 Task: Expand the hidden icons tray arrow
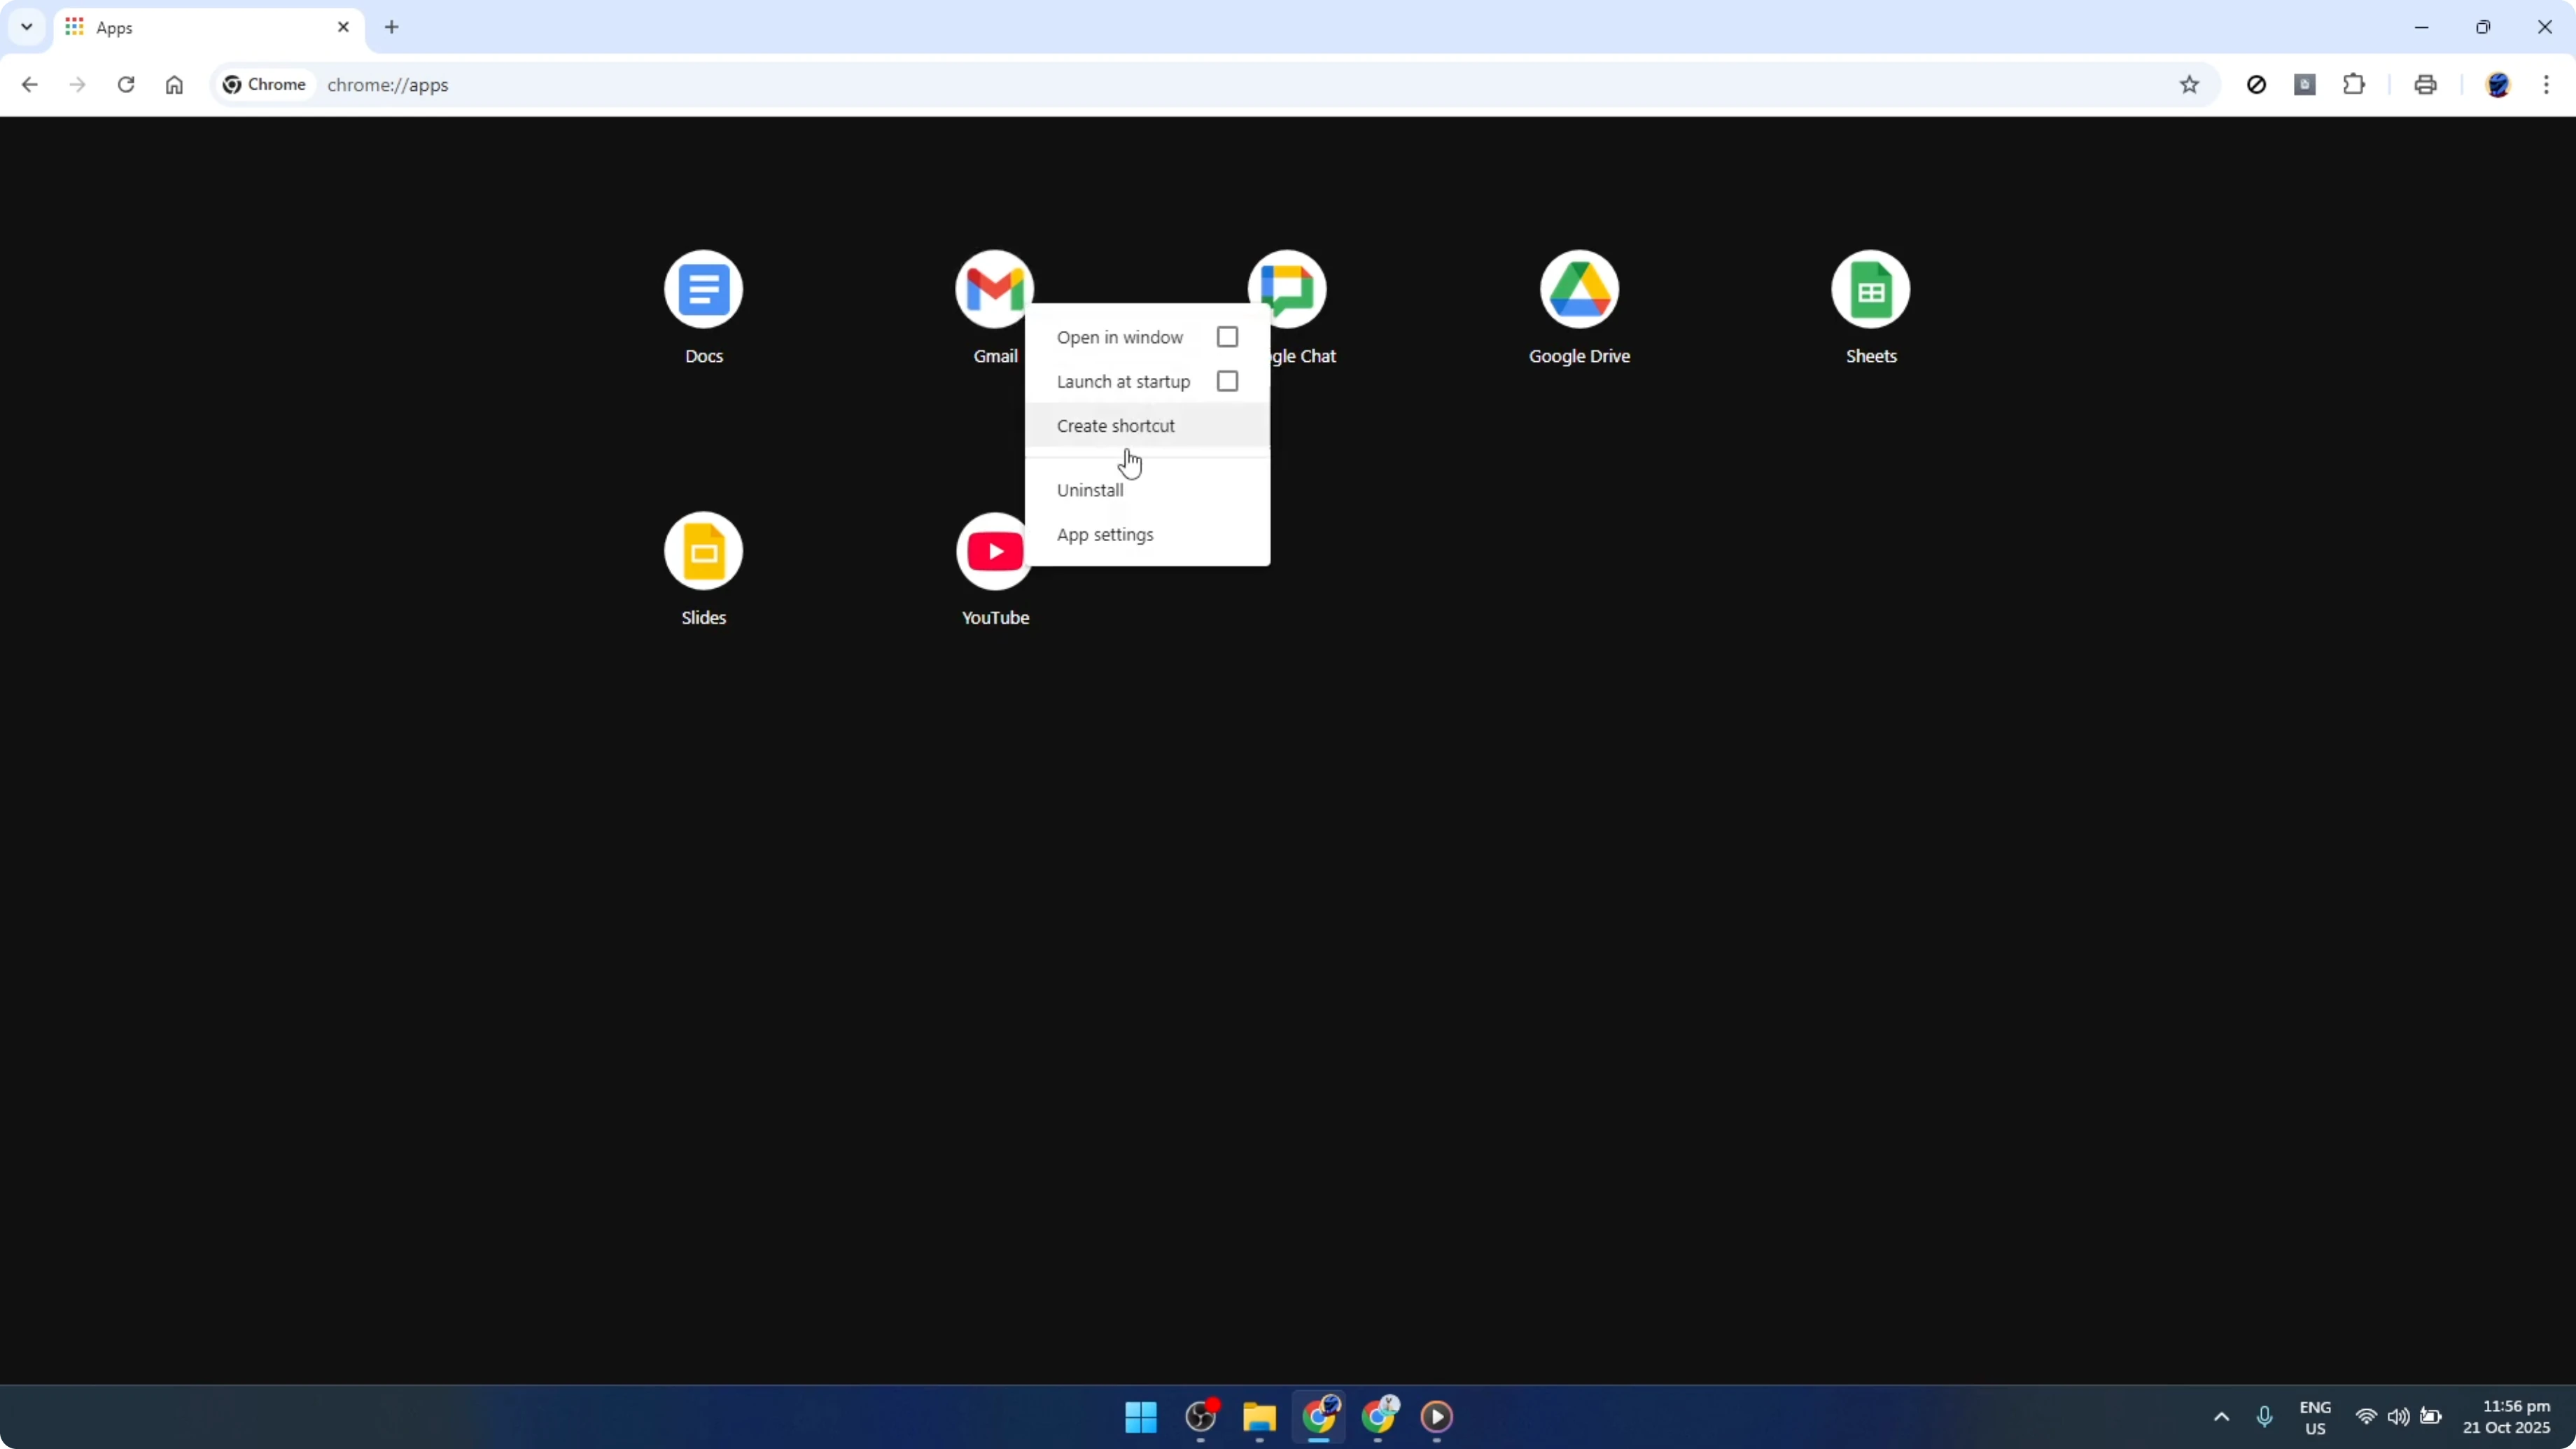tap(2220, 1417)
